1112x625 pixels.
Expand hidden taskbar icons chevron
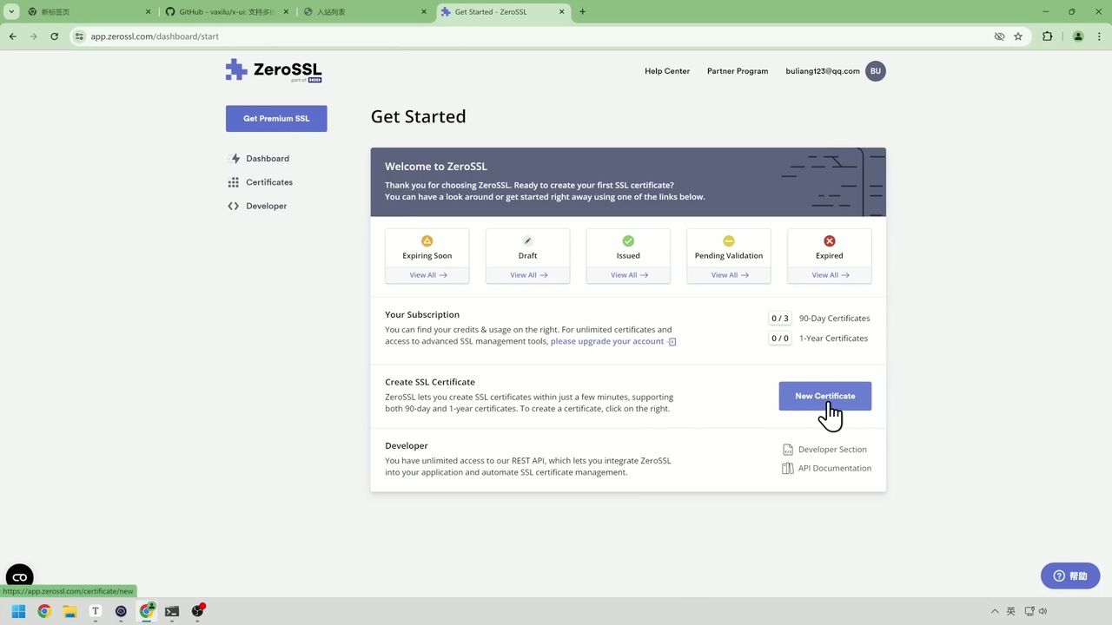pyautogui.click(x=995, y=611)
